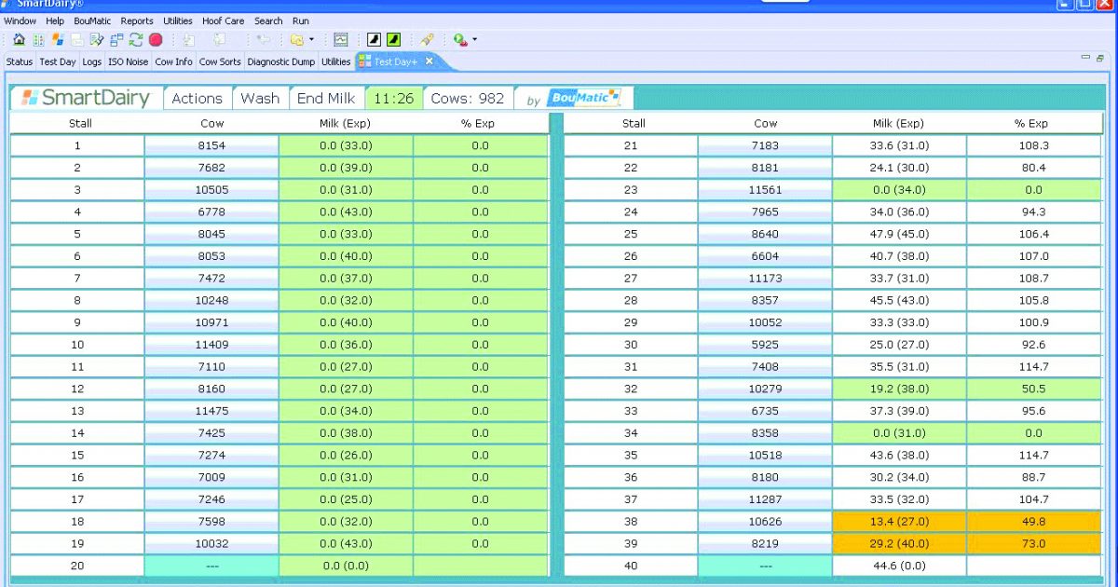The height and width of the screenshot is (587, 1118).
Task: Click the green refresh arrows toolbar icon
Action: tap(135, 39)
